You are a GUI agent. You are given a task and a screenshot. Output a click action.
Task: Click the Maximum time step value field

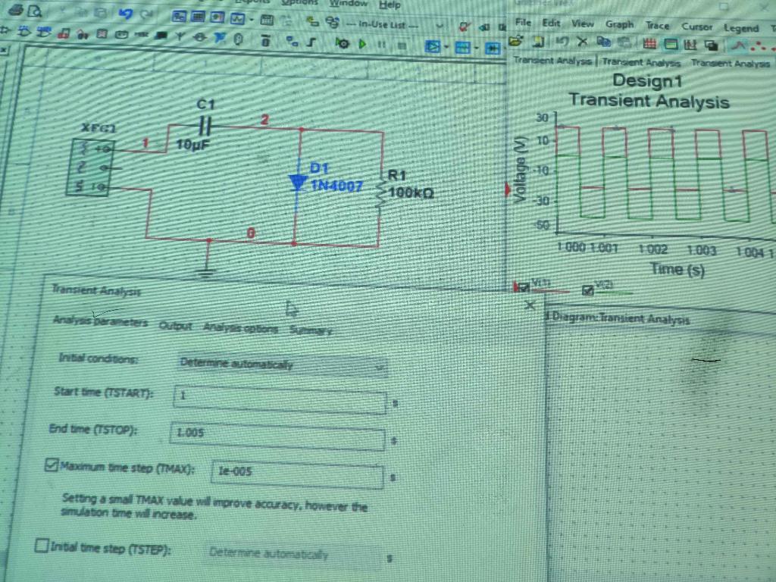click(x=297, y=474)
